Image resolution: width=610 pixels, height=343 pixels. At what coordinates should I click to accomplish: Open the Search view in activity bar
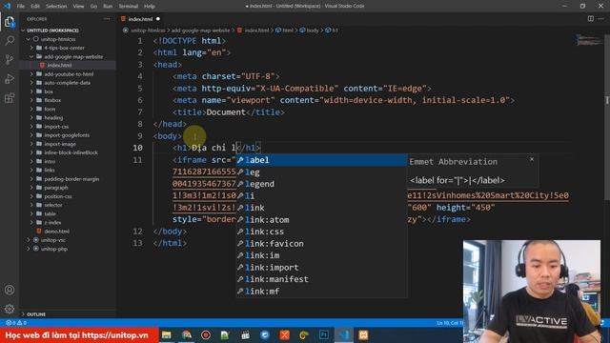[x=10, y=40]
